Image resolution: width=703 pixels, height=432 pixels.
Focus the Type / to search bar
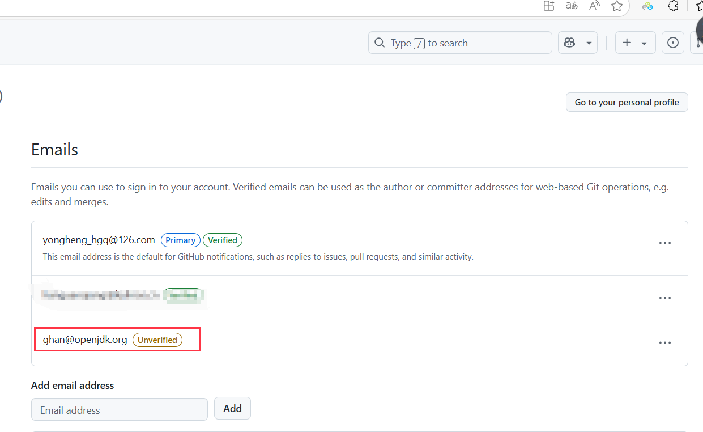(x=460, y=43)
